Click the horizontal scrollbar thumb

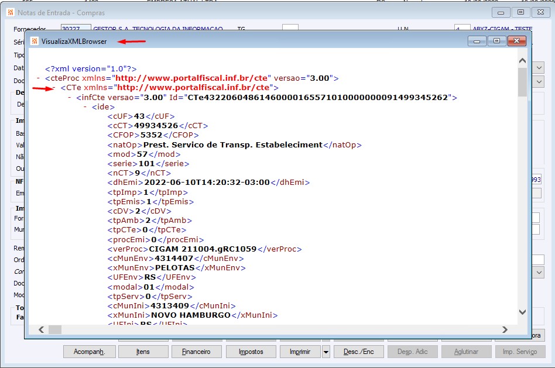(x=55, y=329)
